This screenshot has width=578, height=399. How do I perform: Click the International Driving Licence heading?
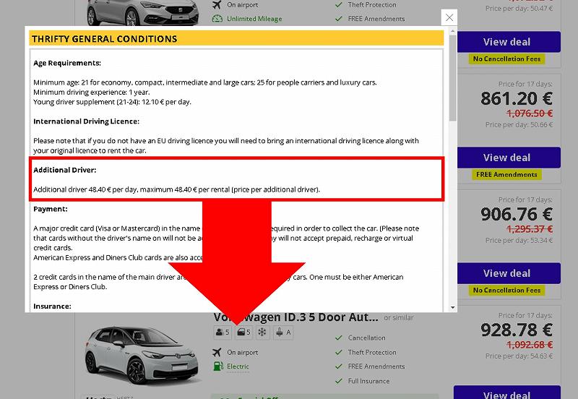pyautogui.click(x=86, y=121)
